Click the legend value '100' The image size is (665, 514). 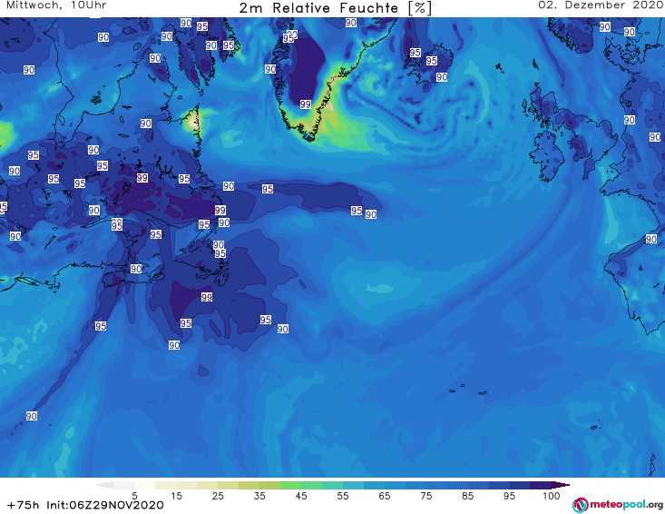click(x=552, y=496)
